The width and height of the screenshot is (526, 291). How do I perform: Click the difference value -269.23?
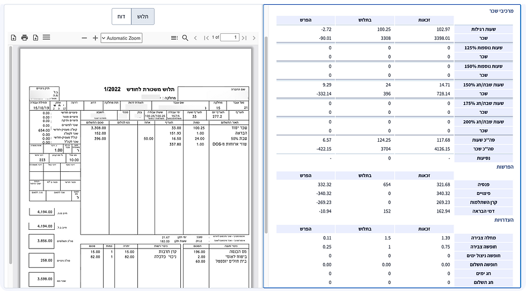tap(324, 202)
